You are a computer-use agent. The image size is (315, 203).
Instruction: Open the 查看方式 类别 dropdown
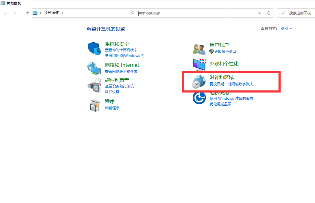pyautogui.click(x=285, y=28)
